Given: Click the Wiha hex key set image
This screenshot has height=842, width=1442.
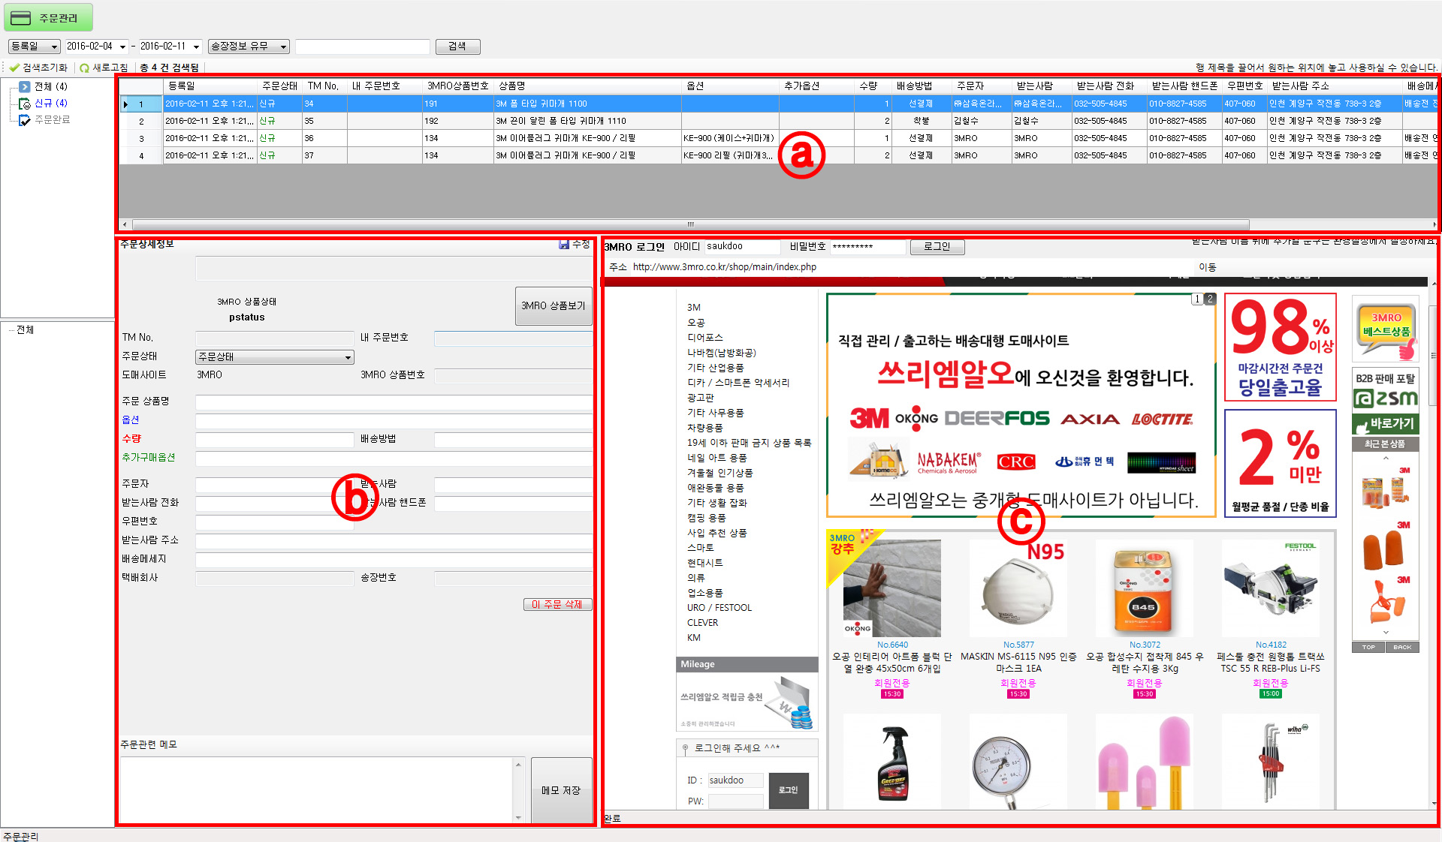Looking at the screenshot, I should tap(1271, 761).
